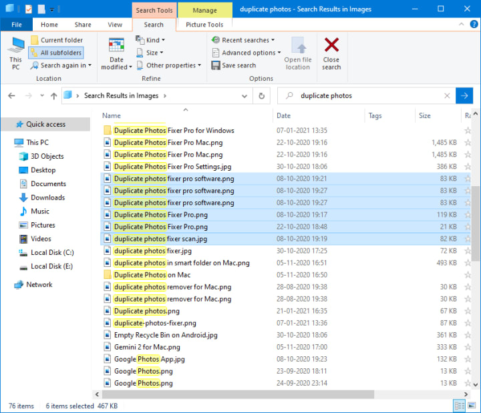The height and width of the screenshot is (413, 481).
Task: Clear the search box with X
Action: click(x=447, y=95)
